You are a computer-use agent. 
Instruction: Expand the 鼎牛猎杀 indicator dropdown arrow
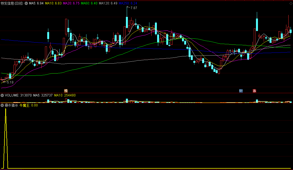point(2,106)
